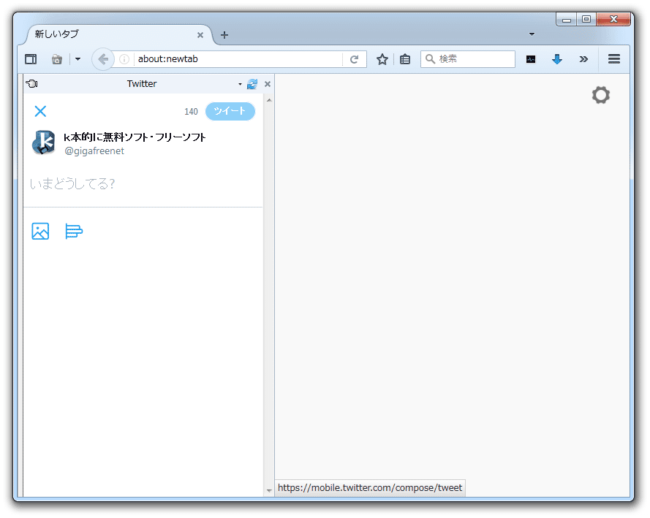
Task: Show more toolbar items via chevron
Action: [583, 59]
